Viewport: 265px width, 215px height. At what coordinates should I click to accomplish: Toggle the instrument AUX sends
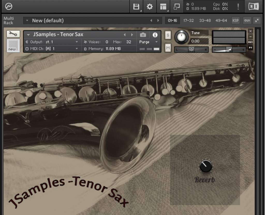251,42
